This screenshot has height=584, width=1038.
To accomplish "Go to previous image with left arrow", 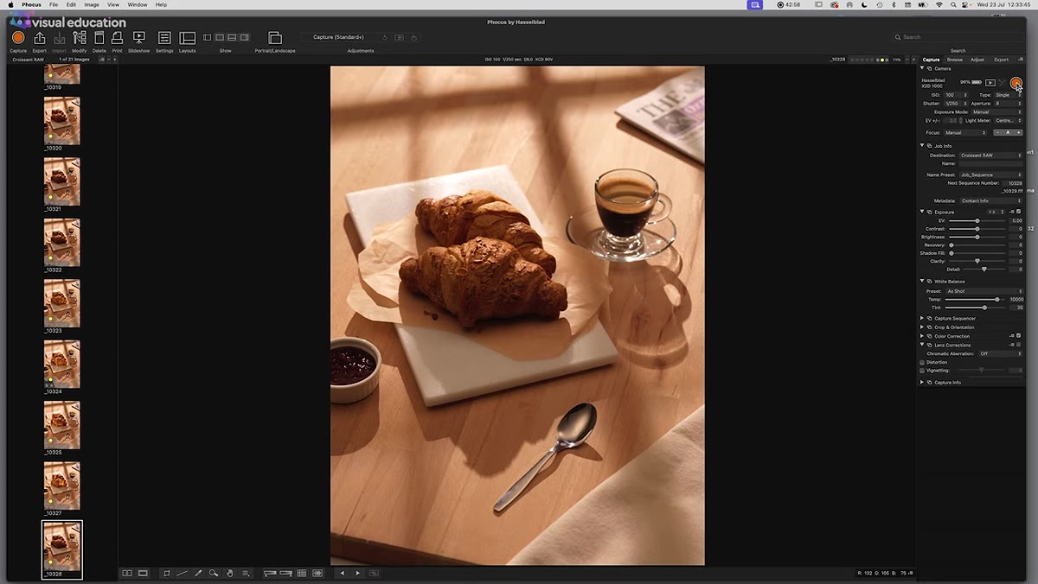I will click(x=343, y=573).
